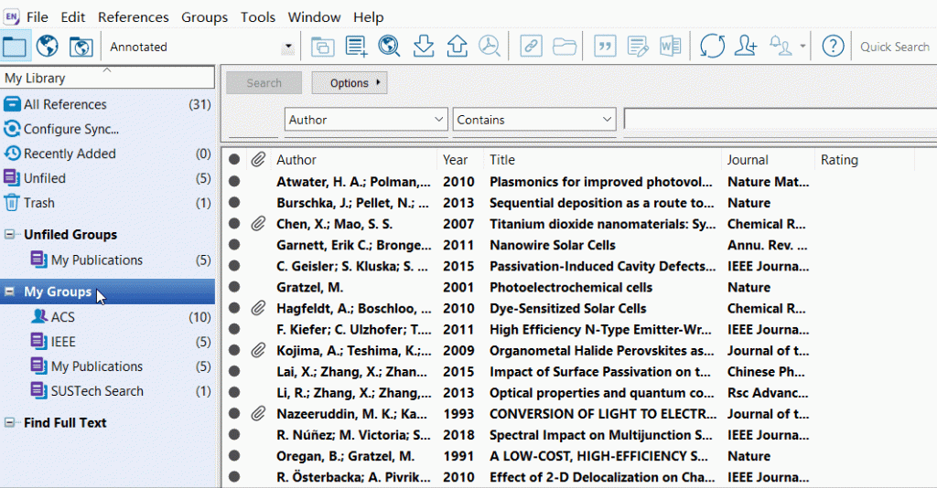Select the ACS group in sidebar

tap(62, 317)
